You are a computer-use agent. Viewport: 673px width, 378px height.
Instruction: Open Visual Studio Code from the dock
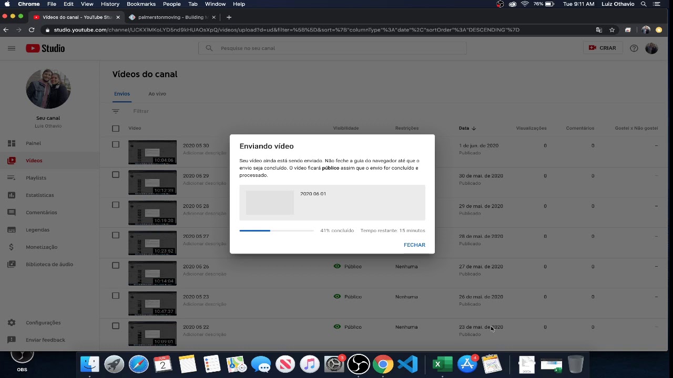coord(408,364)
